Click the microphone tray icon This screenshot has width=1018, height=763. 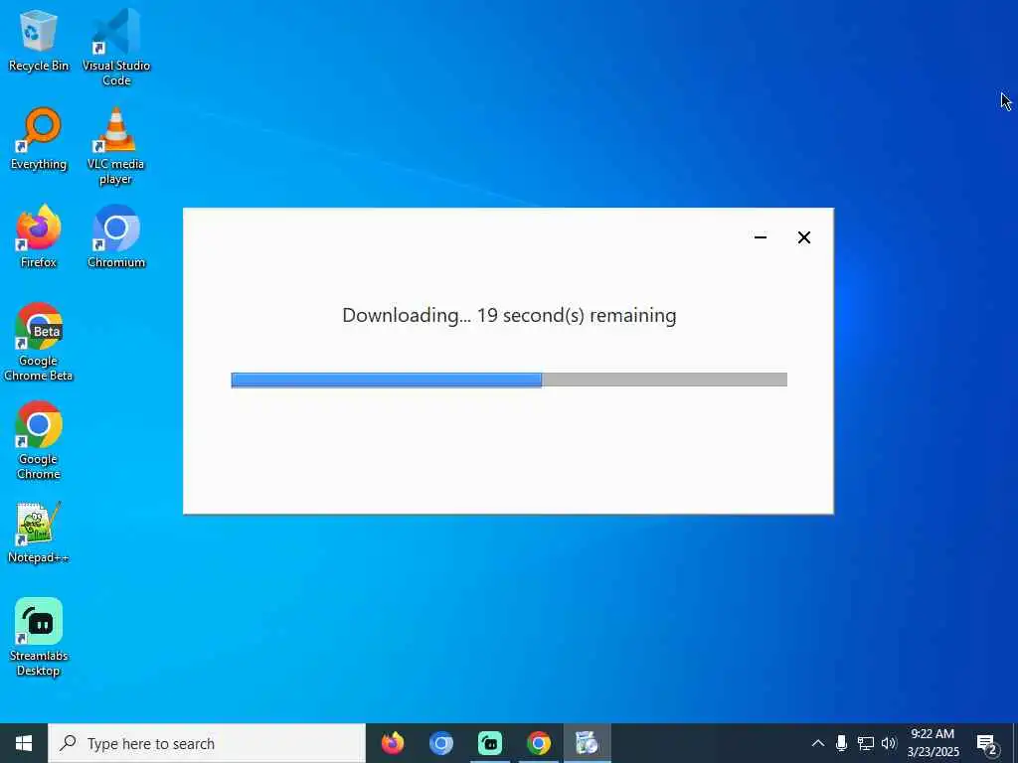[841, 743]
